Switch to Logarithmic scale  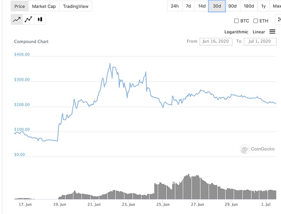point(236,32)
